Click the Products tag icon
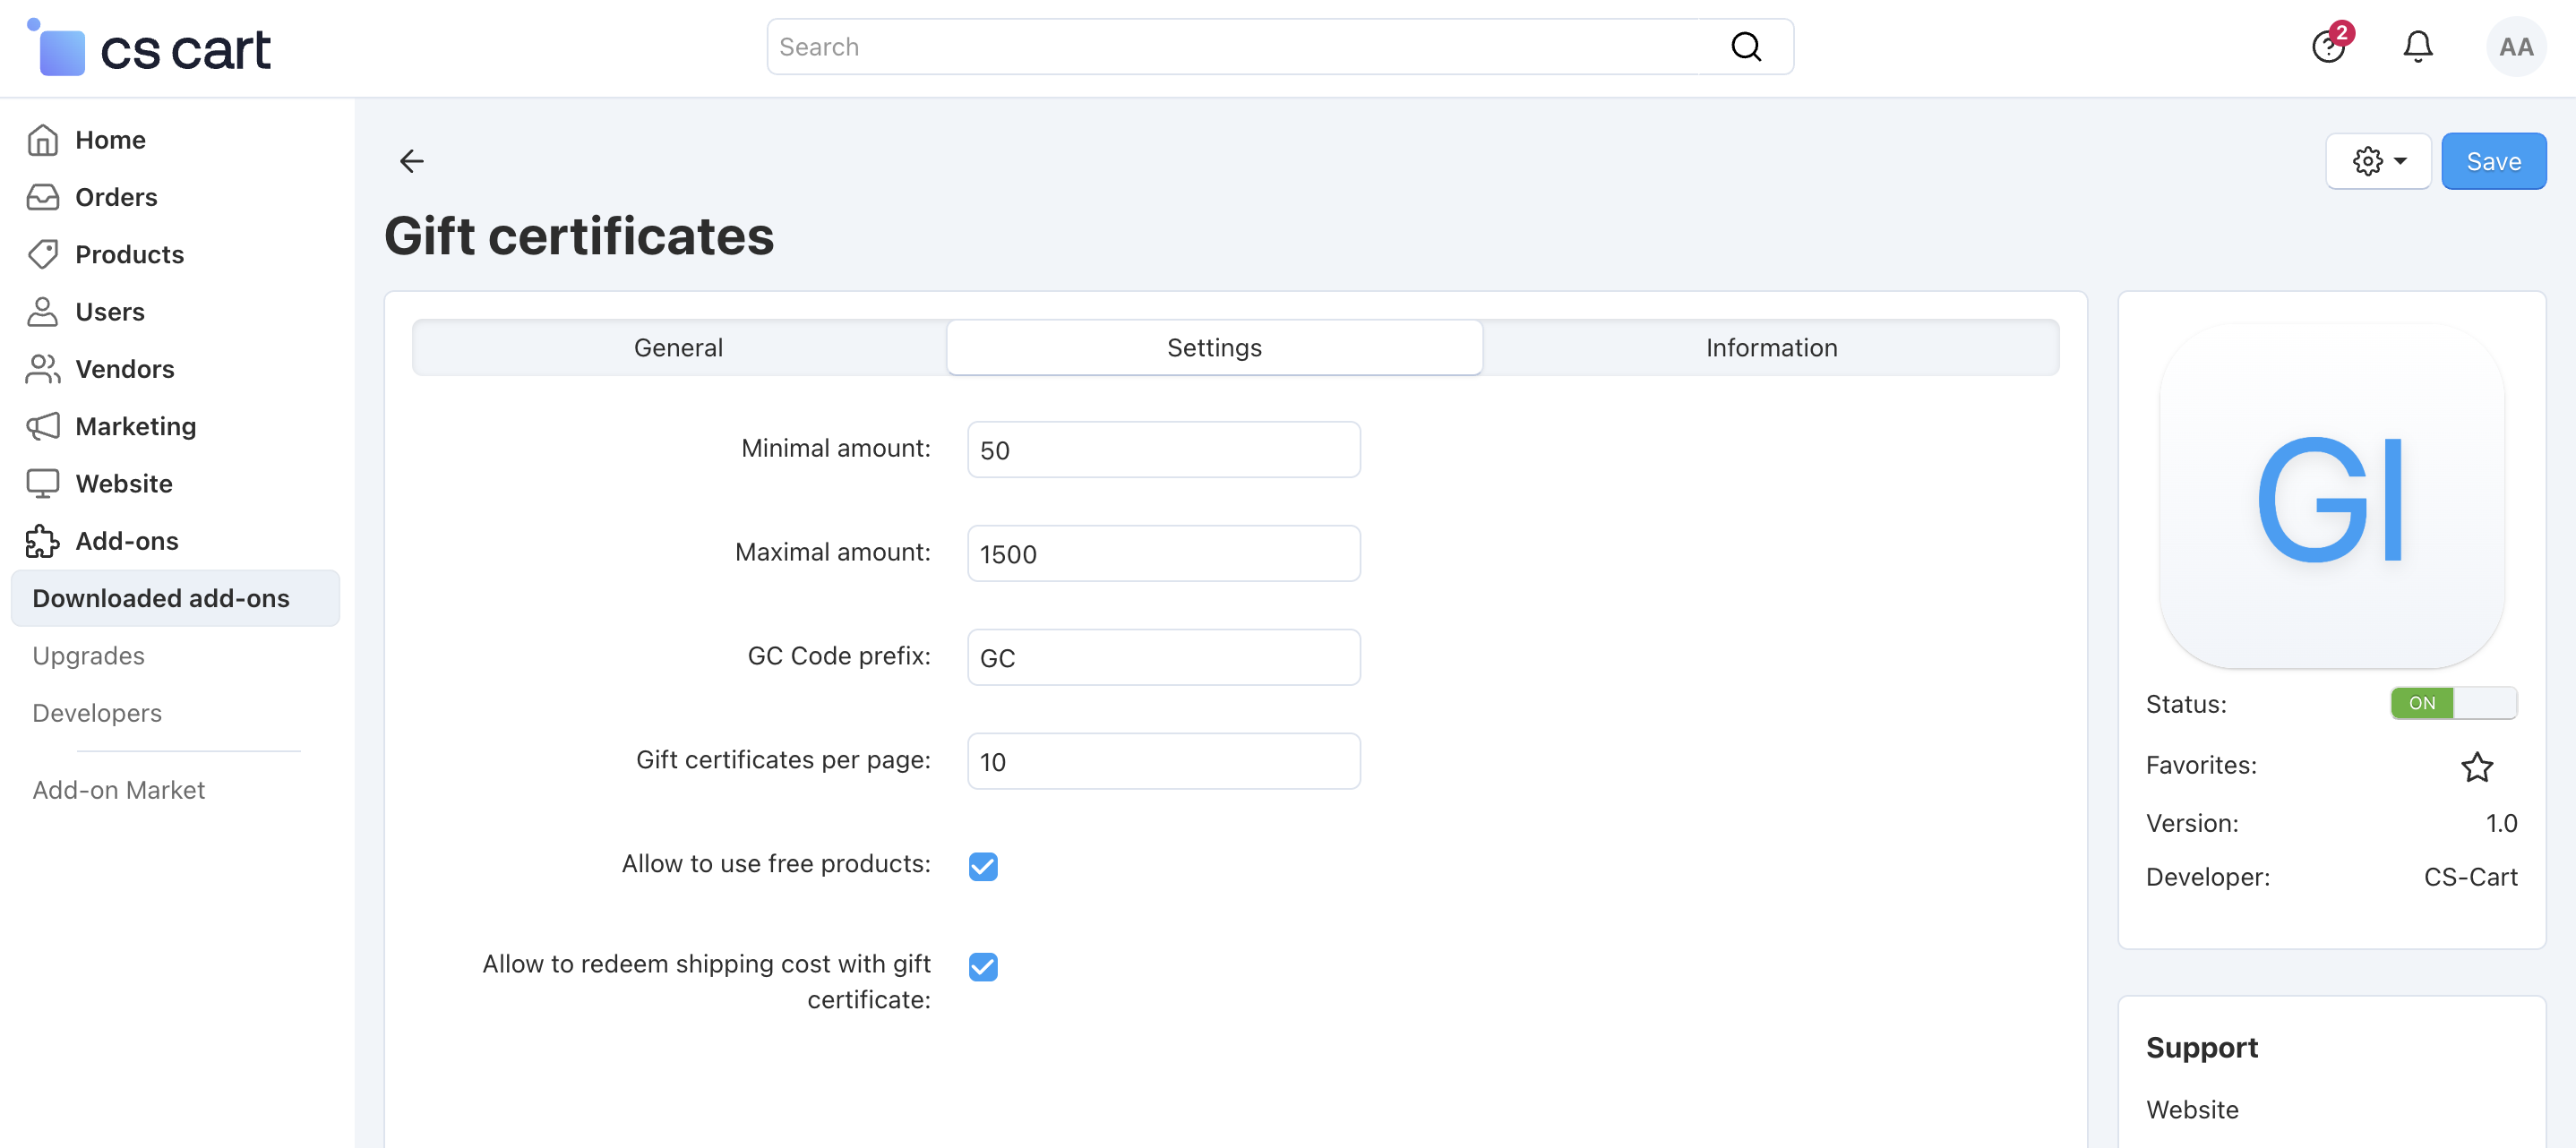2576x1148 pixels. 42,254
